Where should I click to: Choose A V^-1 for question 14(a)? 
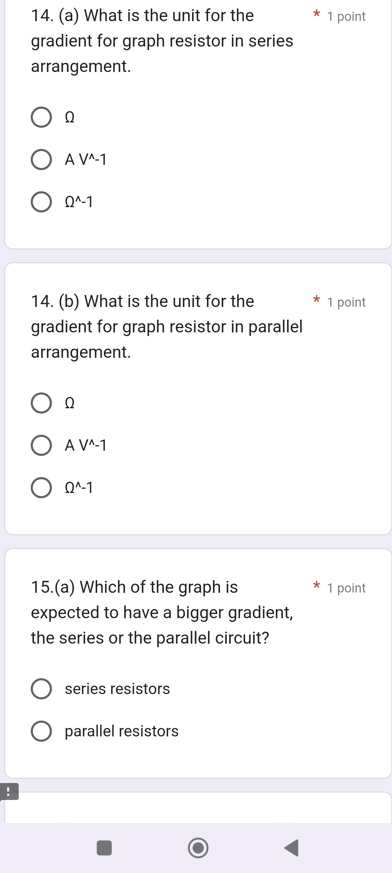[x=41, y=159]
